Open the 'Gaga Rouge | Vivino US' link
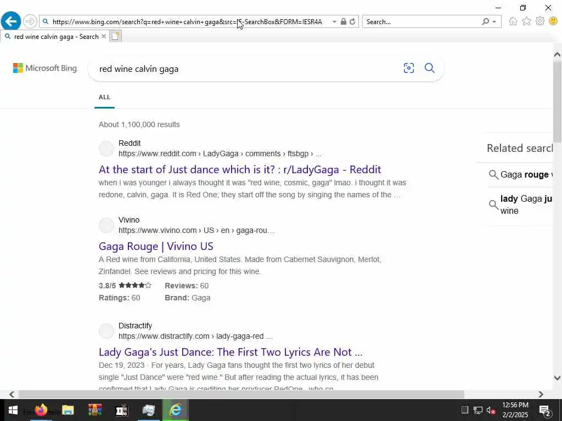 click(x=156, y=246)
